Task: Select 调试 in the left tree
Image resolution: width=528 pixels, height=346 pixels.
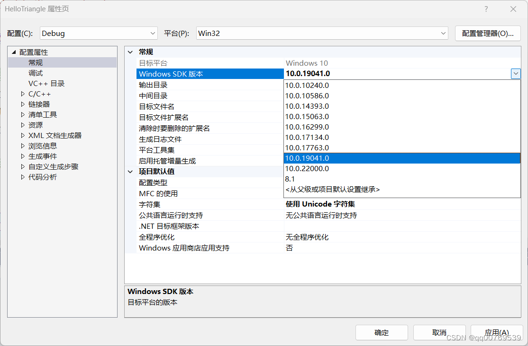Action: 36,73
